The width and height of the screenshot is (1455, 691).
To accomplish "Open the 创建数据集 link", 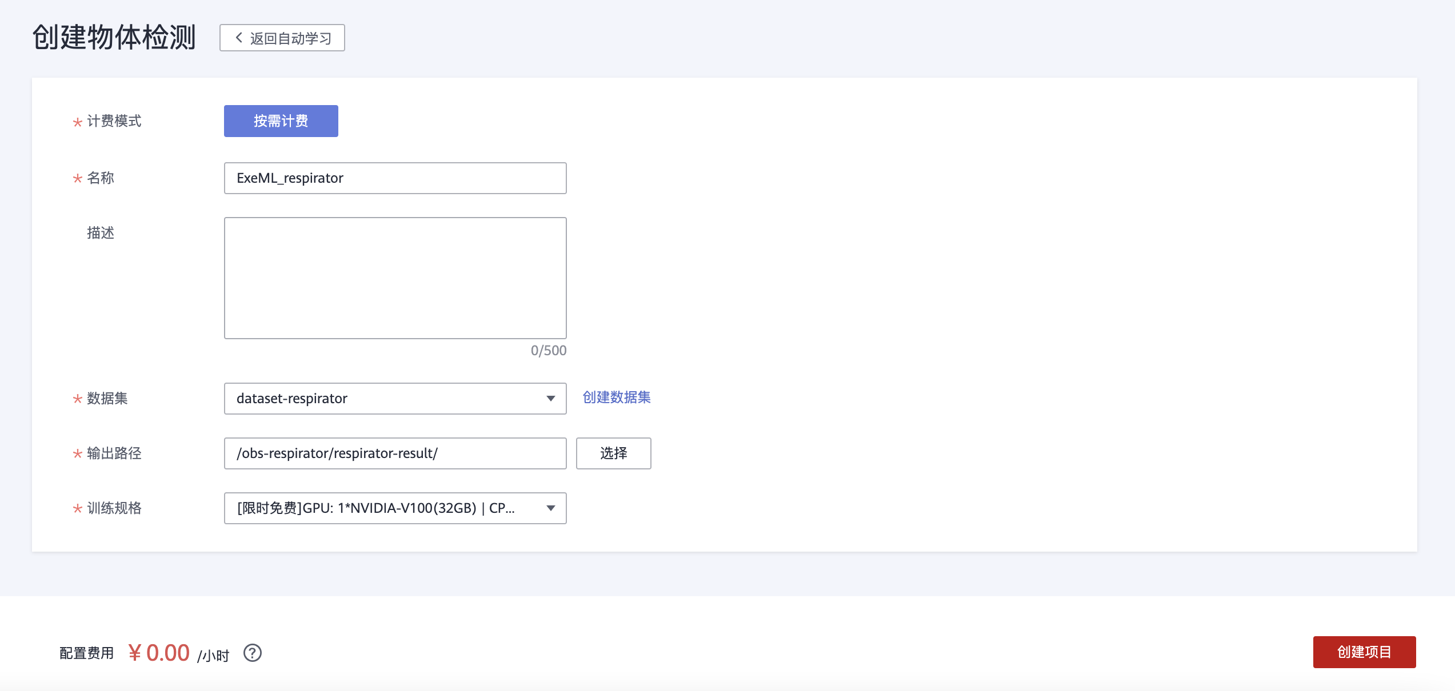I will click(x=616, y=397).
